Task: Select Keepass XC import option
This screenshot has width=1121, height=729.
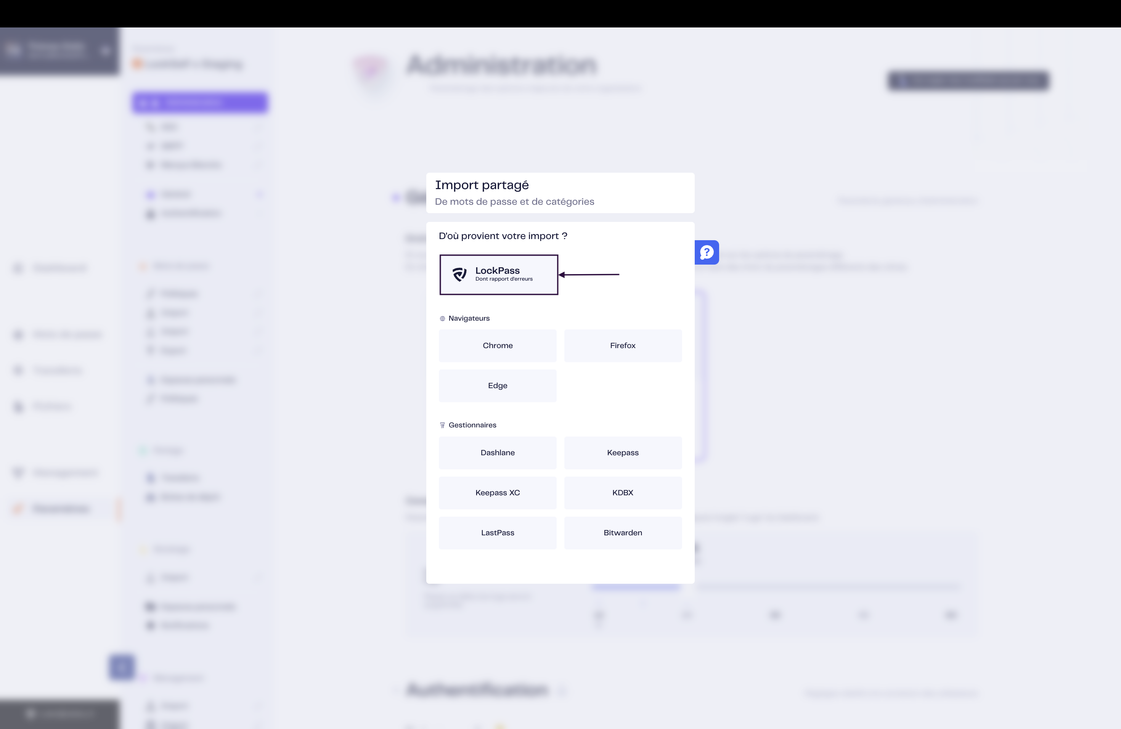Action: [497, 493]
